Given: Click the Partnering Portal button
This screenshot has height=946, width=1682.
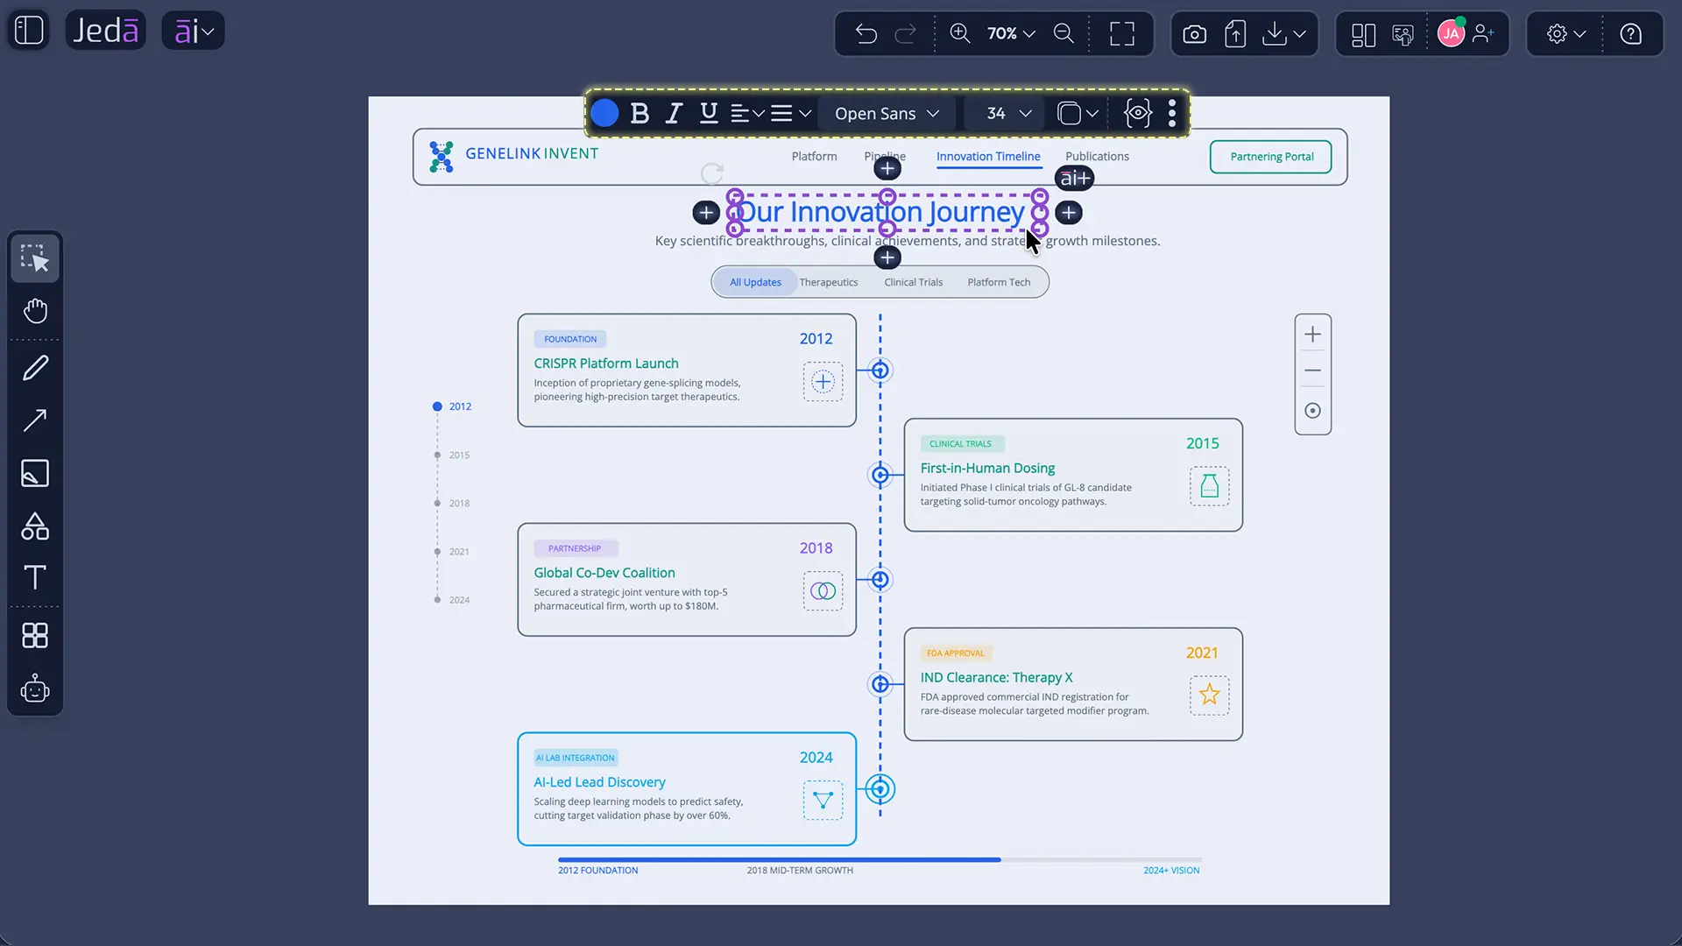Looking at the screenshot, I should [1271, 157].
